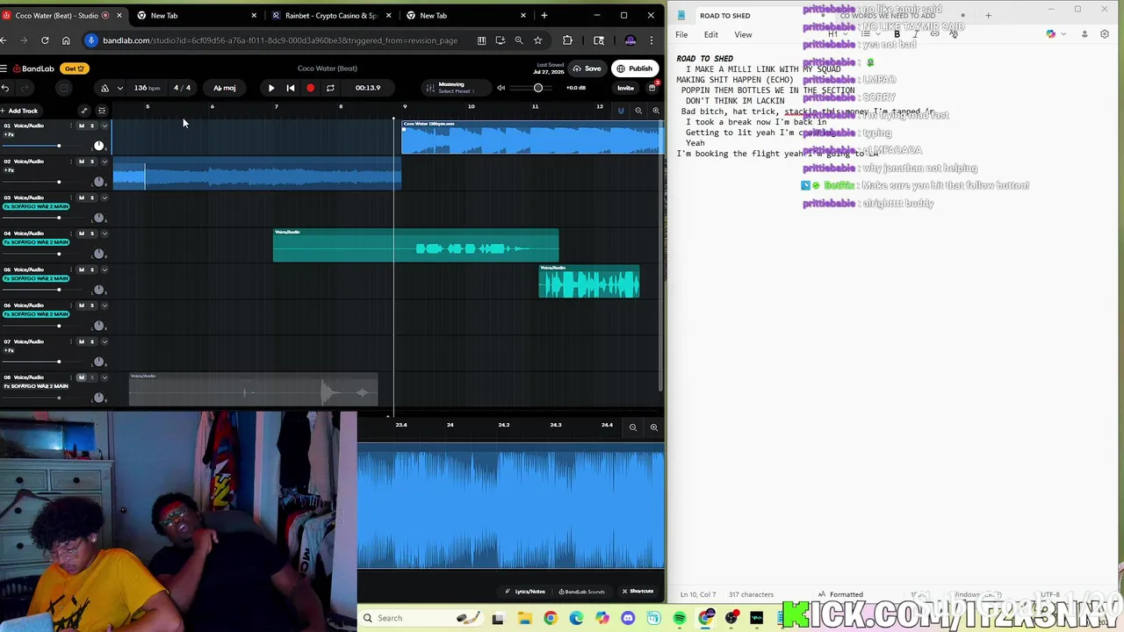Toggle loop cycle mode in transport
Viewport: 1124px width, 632px height.
pos(330,88)
